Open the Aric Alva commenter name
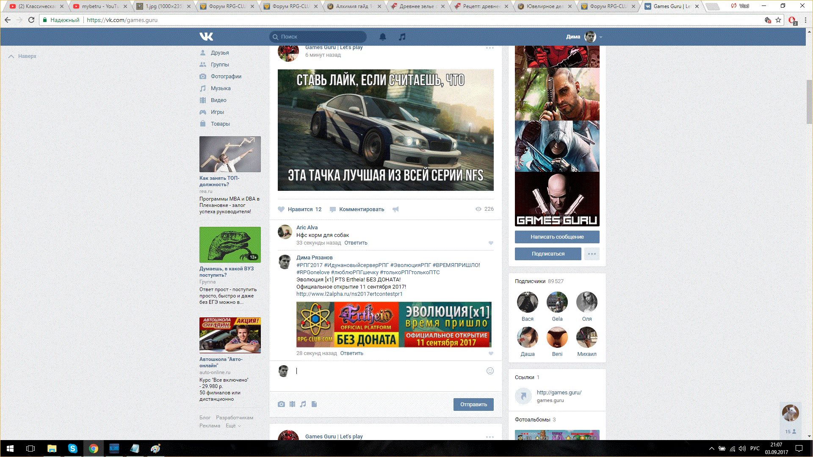Viewport: 813px width, 457px height. coord(307,228)
